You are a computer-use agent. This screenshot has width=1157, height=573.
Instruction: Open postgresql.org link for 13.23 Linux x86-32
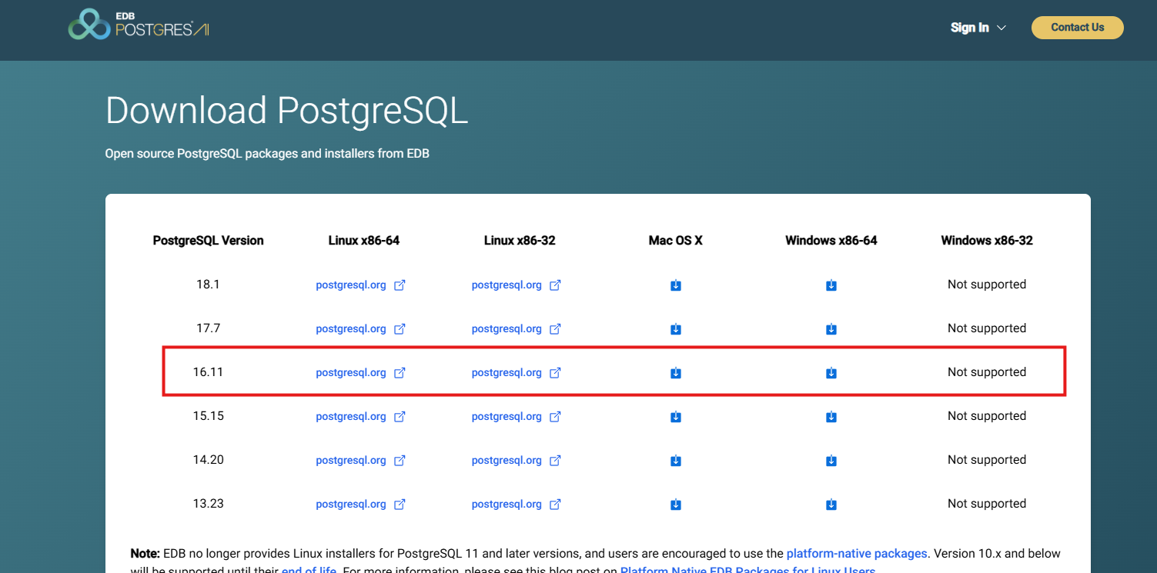click(517, 505)
